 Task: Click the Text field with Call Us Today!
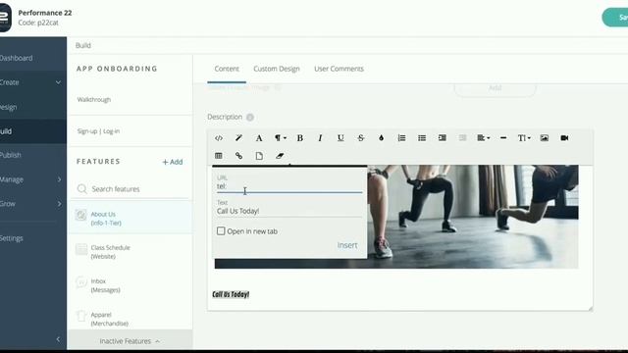pyautogui.click(x=289, y=211)
